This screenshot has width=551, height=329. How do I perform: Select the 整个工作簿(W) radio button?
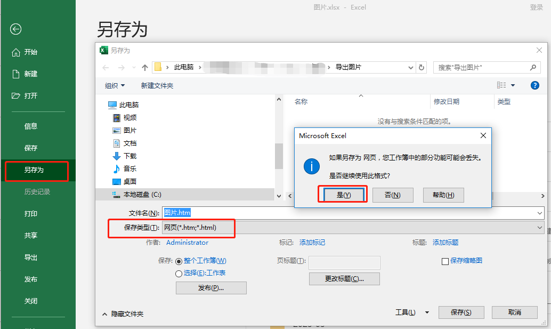[179, 261]
